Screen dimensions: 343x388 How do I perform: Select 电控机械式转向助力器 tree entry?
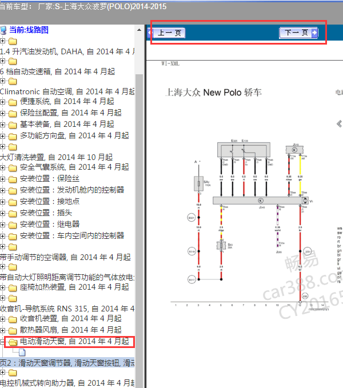[67, 382]
